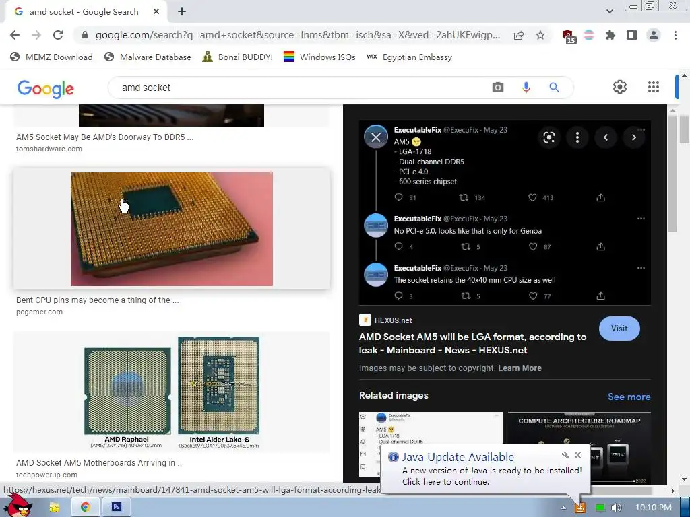
Task: Click the HEXUS.net source link
Action: (385, 320)
